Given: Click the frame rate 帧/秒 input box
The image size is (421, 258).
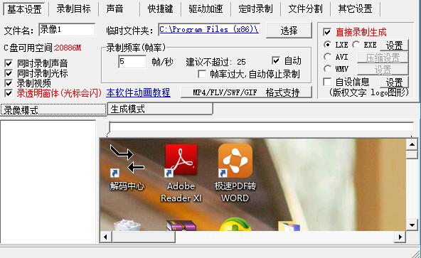Looking at the screenshot, I should (x=132, y=62).
